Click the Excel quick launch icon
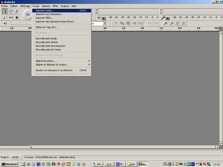The image size is (223, 167). (48, 164)
